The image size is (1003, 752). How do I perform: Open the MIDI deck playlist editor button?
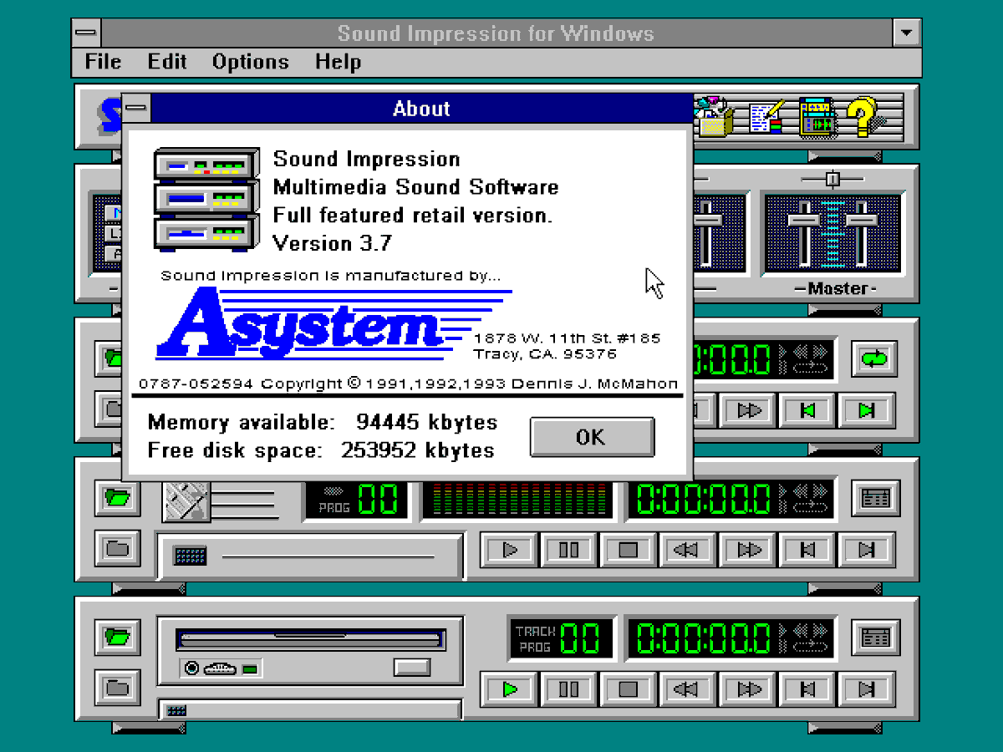pos(874,499)
